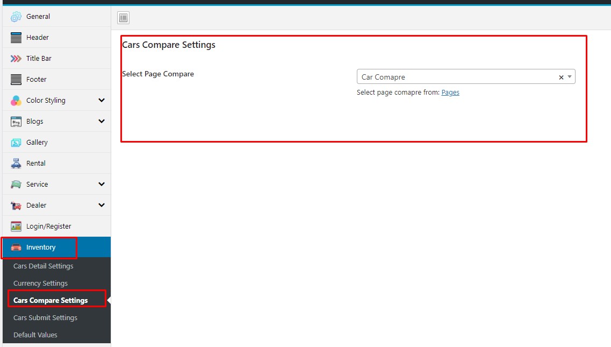Viewport: 611px width, 347px height.
Task: Expand the Service section chevron
Action: 102,185
